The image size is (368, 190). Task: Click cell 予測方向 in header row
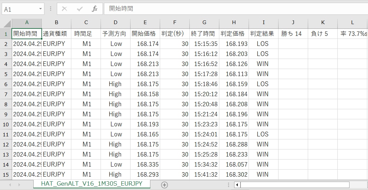pos(115,34)
